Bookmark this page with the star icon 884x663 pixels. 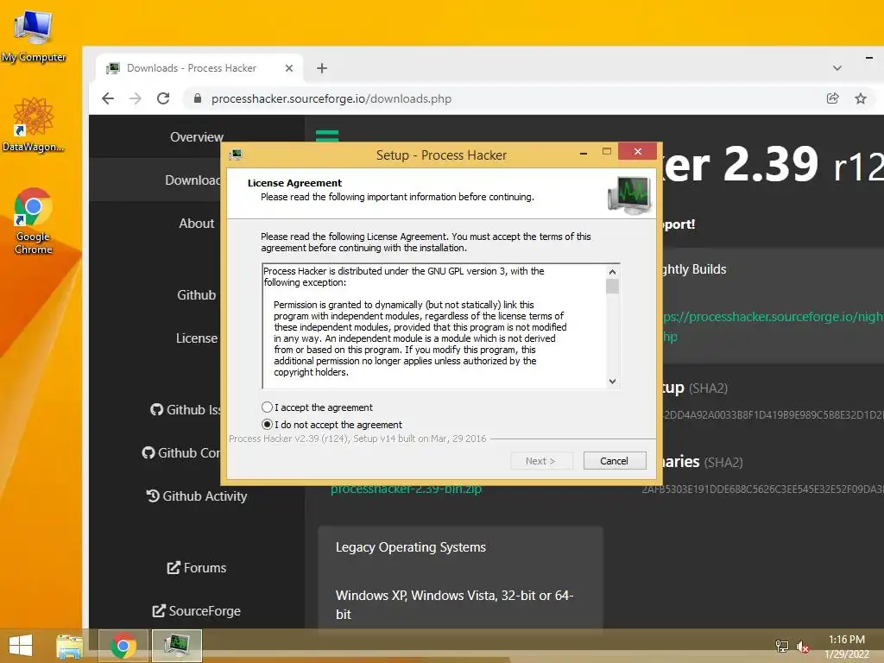861,98
